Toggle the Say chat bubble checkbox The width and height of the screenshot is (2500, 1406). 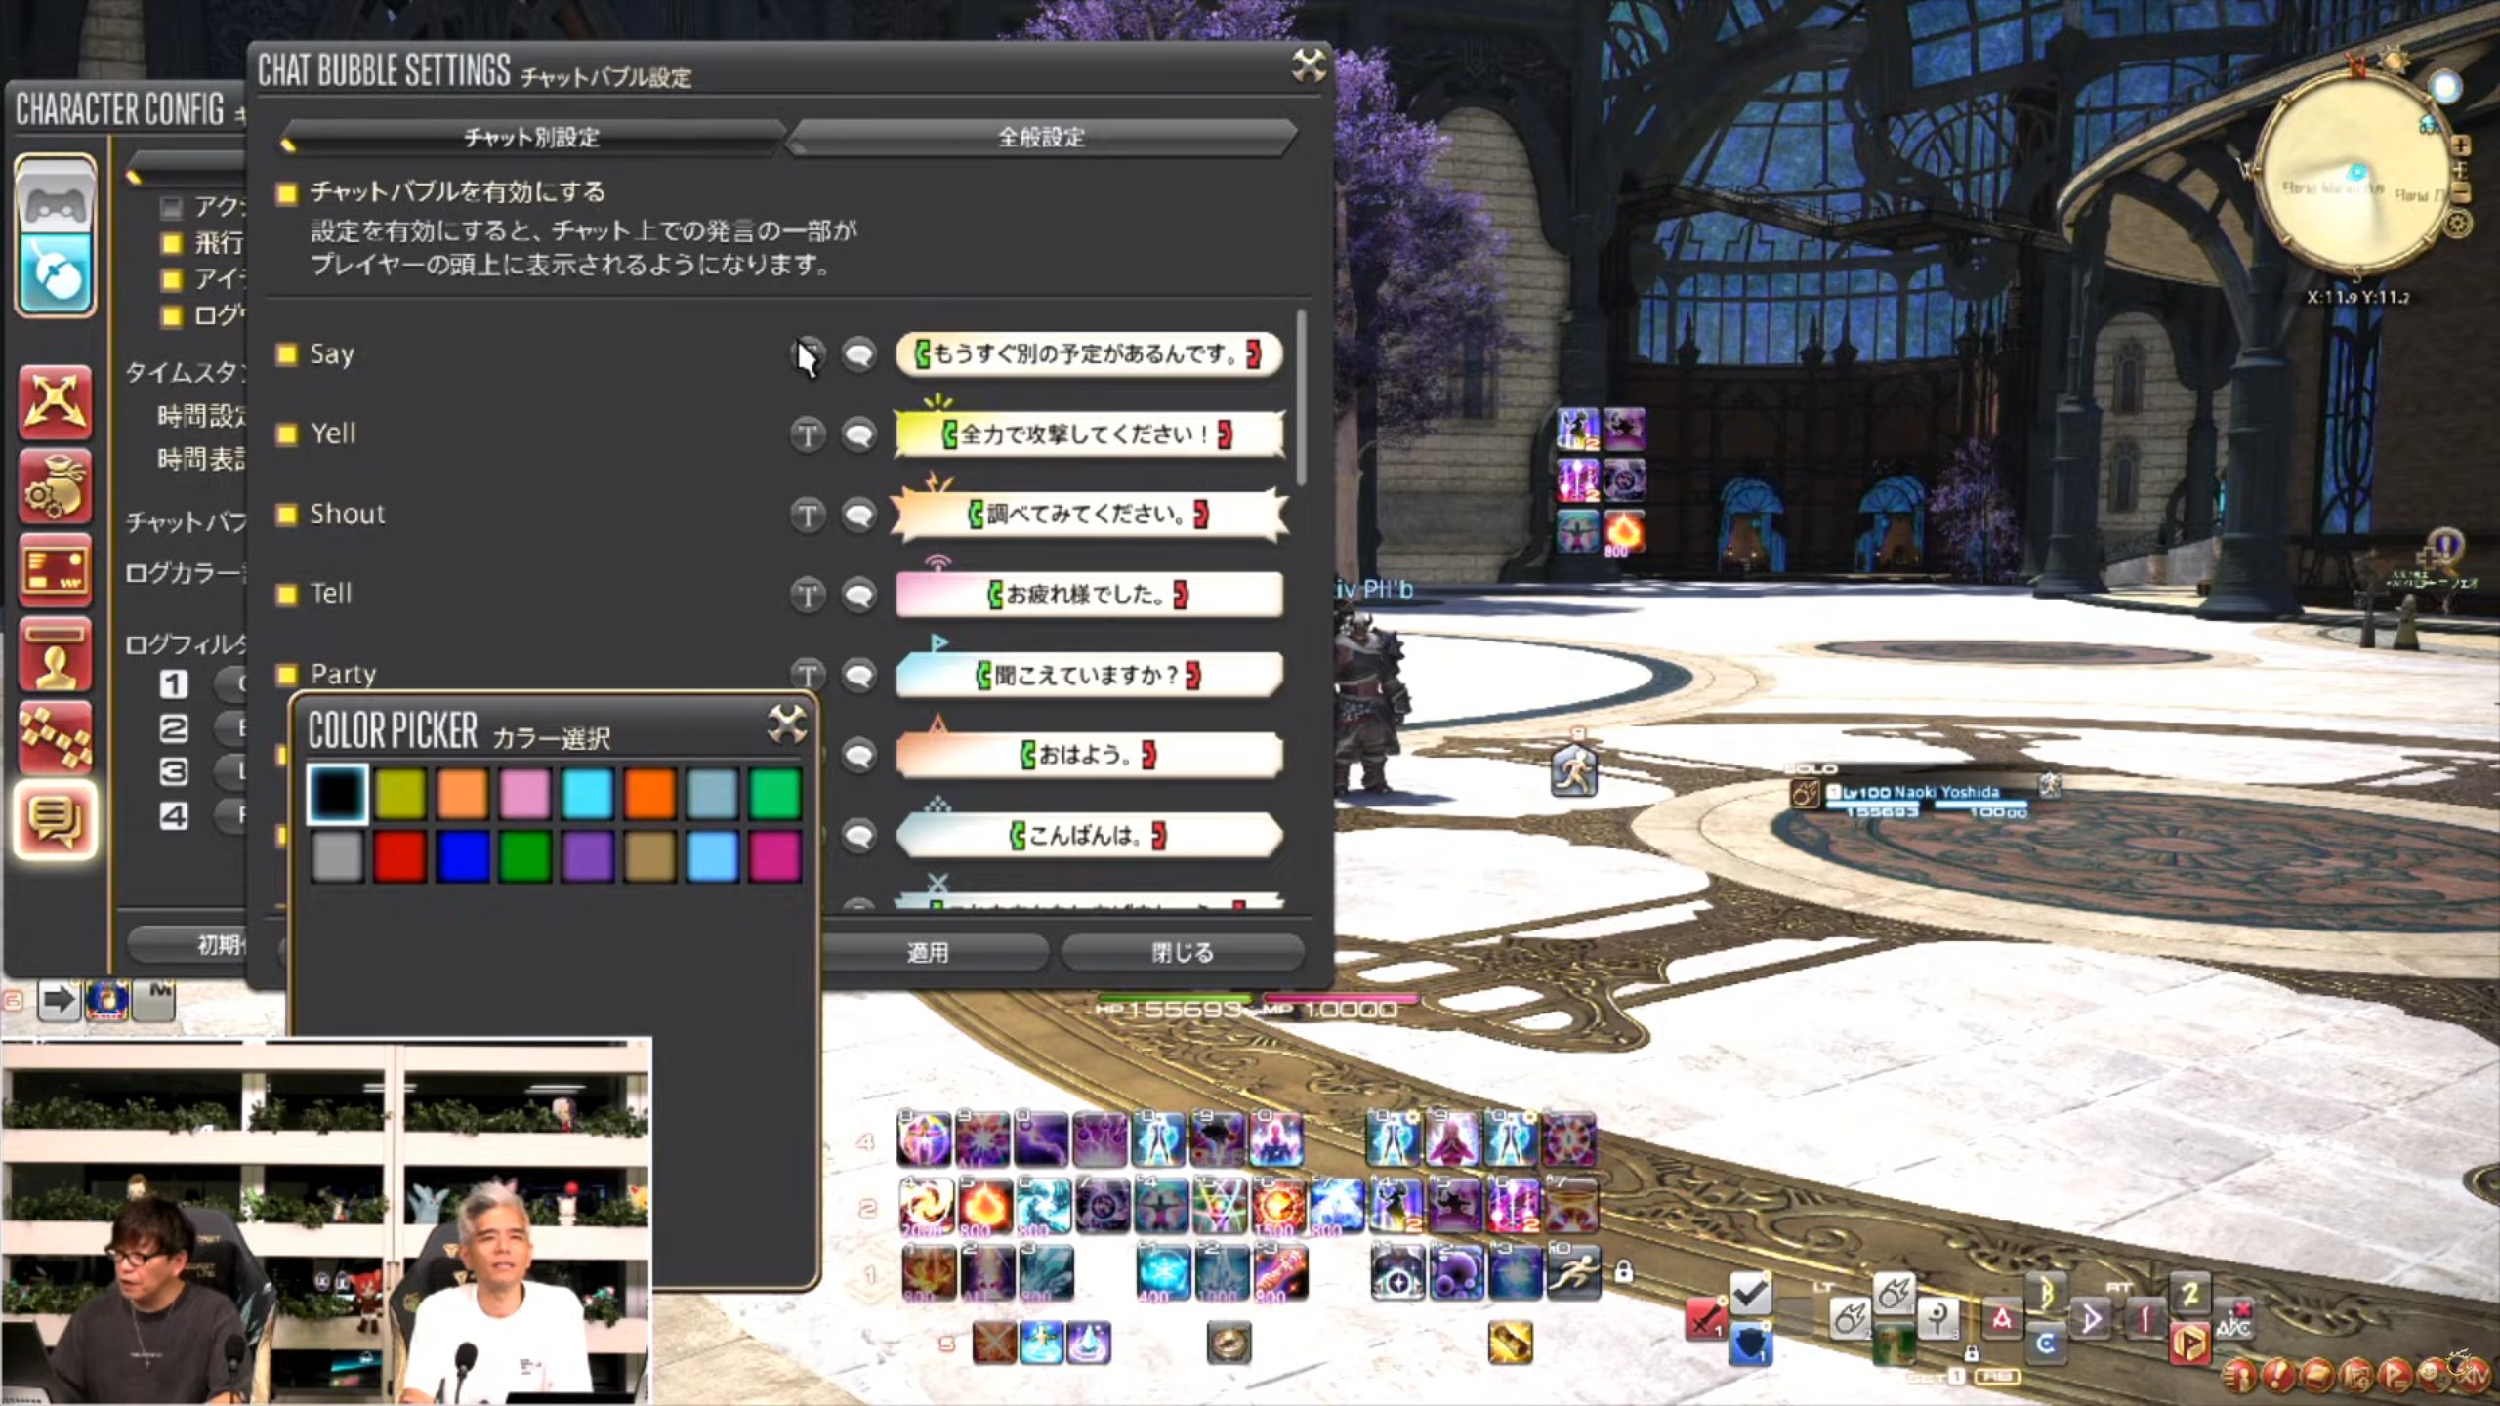pos(286,354)
